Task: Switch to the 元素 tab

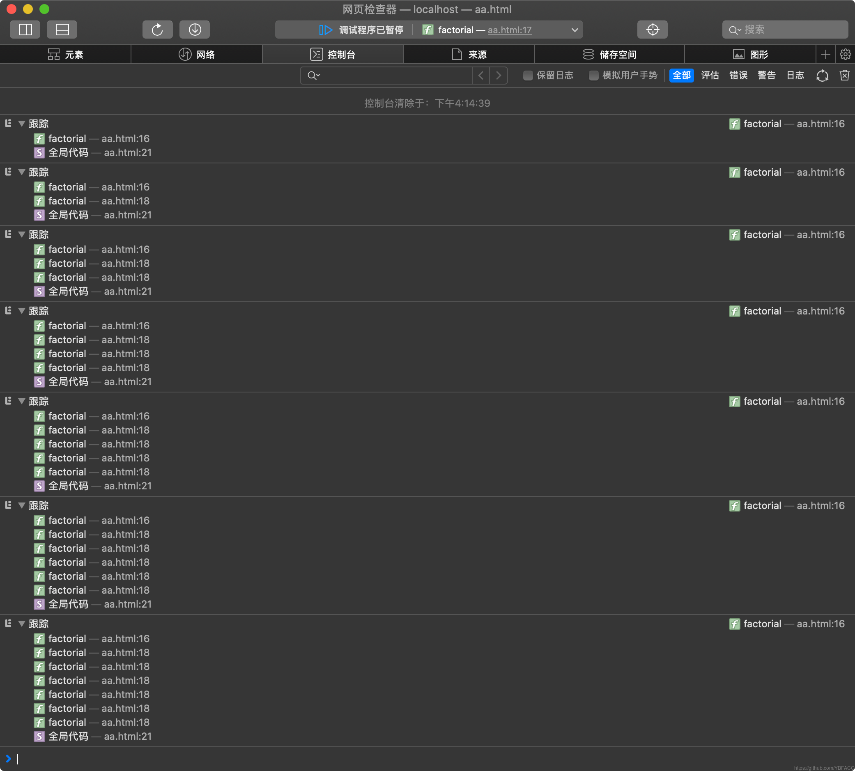Action: coord(65,54)
